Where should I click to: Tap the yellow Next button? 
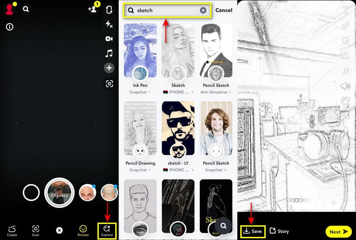pyautogui.click(x=339, y=232)
